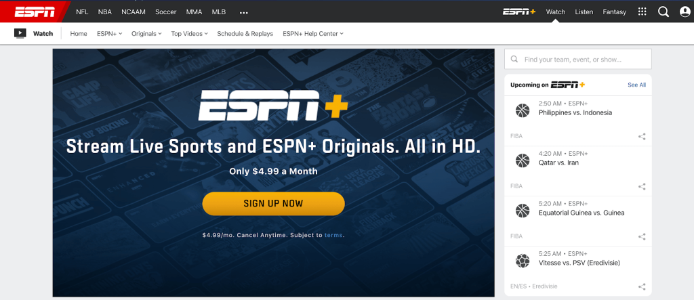Share the Vitesse vs. PSV match

pos(642,286)
